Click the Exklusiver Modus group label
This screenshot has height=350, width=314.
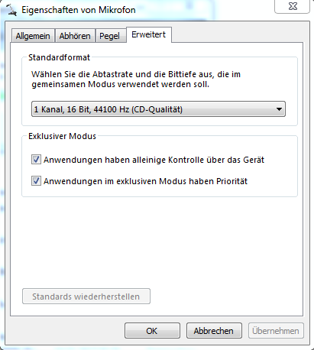point(62,136)
